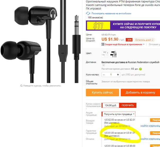160x147 pixels.
Task: Select the white earphones color option
Action: click(x=105, y=54)
